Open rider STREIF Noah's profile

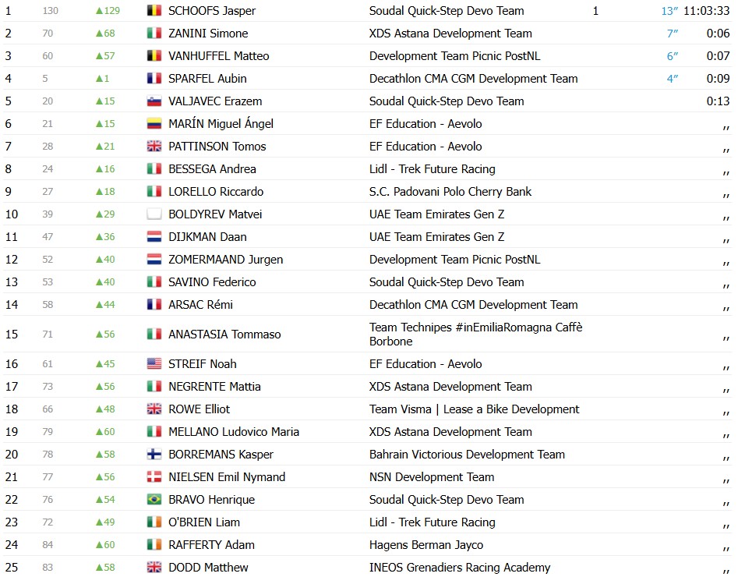[x=203, y=364]
